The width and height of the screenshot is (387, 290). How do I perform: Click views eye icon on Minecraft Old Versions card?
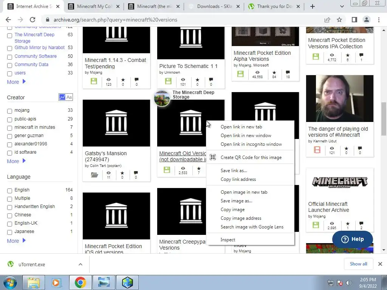point(183,168)
